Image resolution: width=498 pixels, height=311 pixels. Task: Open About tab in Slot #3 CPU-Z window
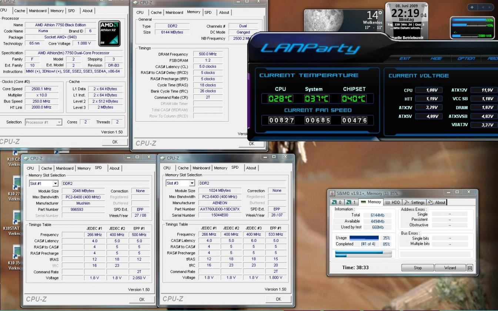click(x=251, y=168)
